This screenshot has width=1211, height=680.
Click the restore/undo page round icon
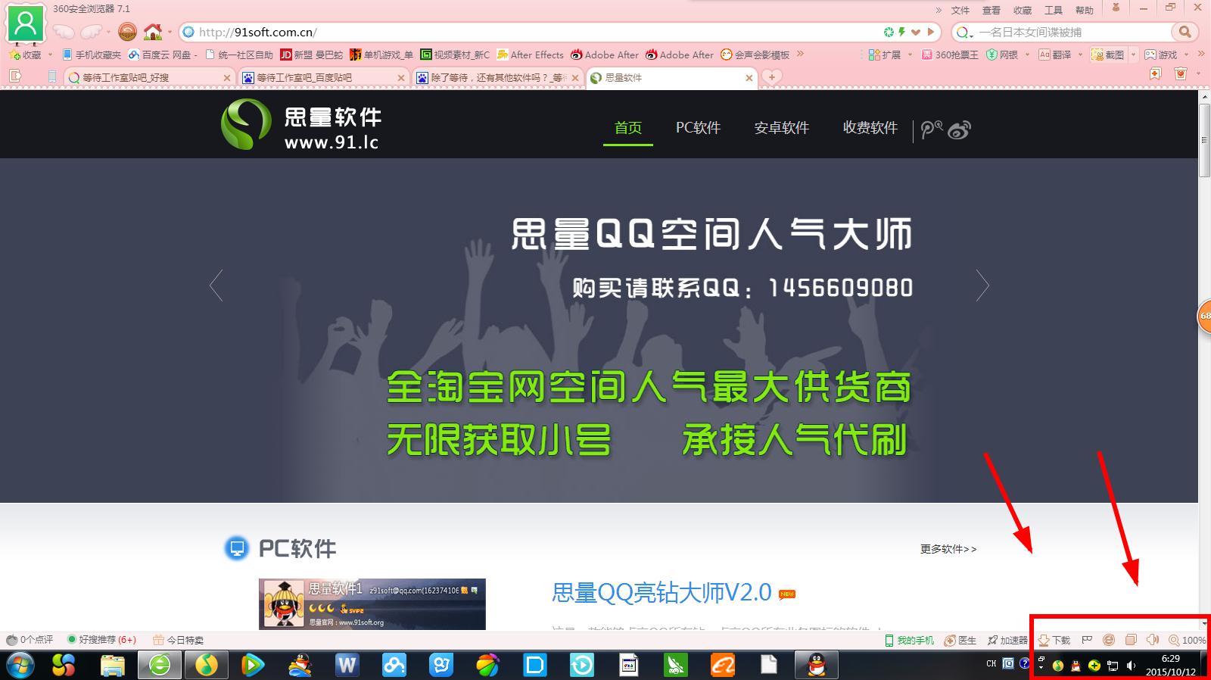coord(127,32)
